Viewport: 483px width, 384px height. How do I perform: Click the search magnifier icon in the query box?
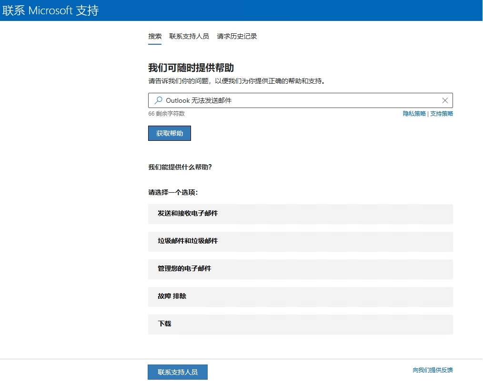pyautogui.click(x=158, y=100)
